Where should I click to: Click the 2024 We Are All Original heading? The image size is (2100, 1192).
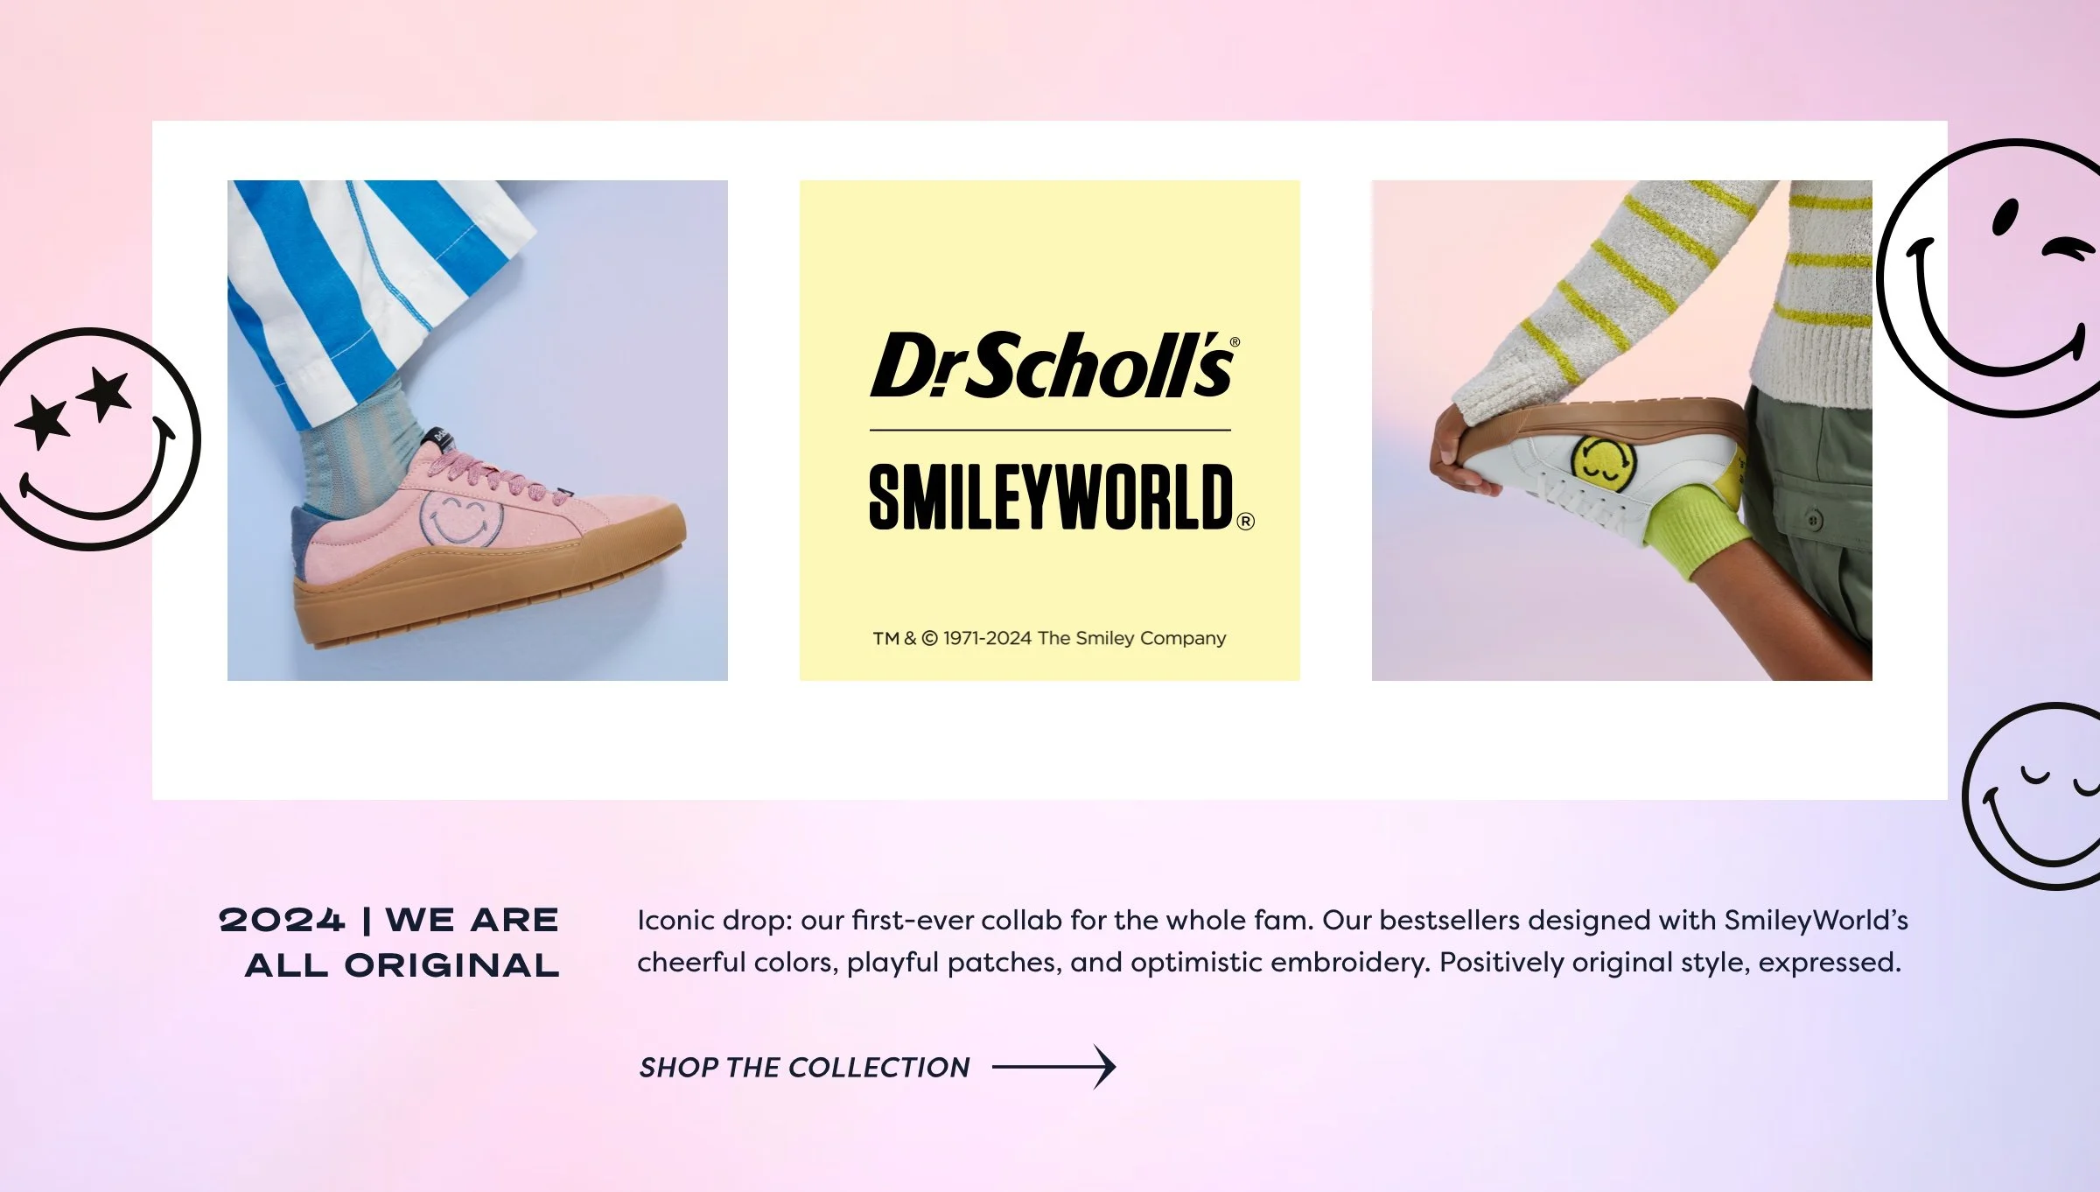389,943
